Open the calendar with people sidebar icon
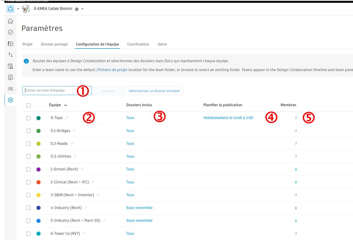 point(10,66)
